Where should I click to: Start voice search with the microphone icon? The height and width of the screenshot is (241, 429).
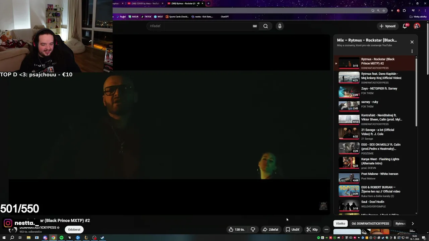pyautogui.click(x=280, y=26)
